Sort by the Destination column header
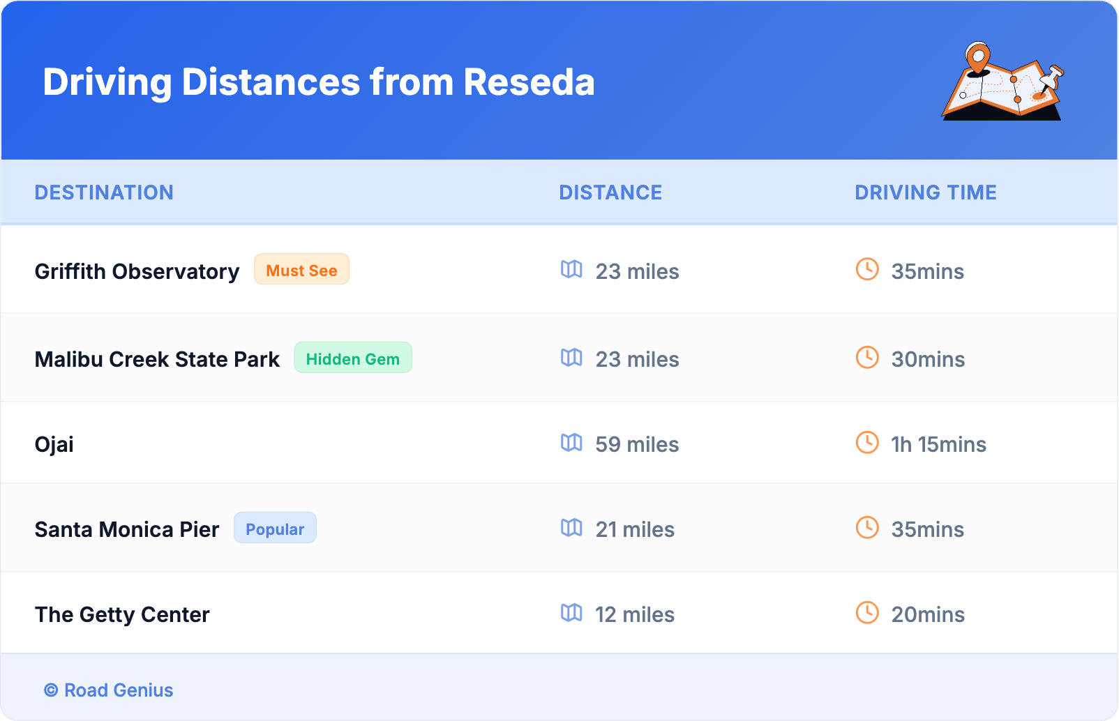The width and height of the screenshot is (1119, 721). [x=104, y=192]
